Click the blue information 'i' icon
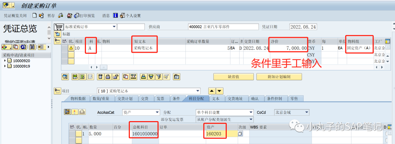Image resolution: width=395 pixels, height=144 pixels. 115,16
